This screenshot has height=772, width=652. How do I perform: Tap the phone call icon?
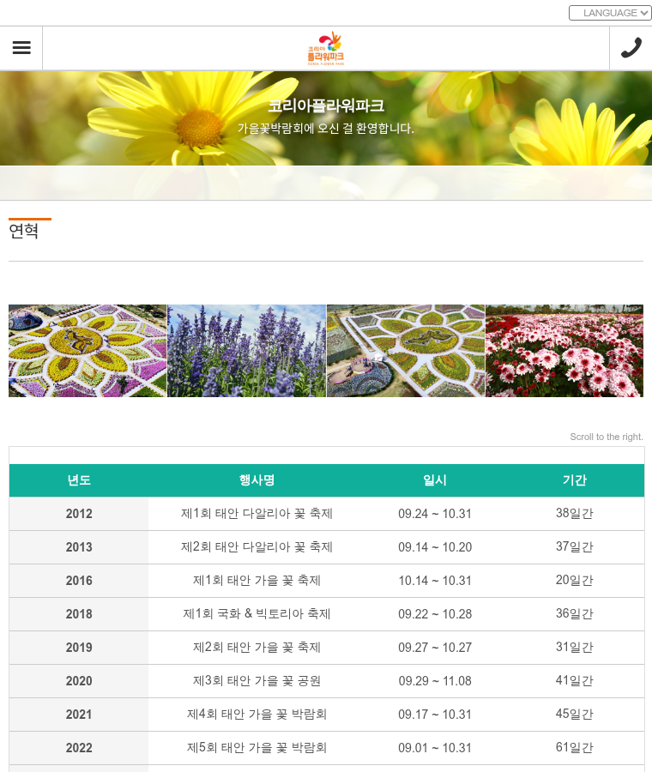(631, 48)
